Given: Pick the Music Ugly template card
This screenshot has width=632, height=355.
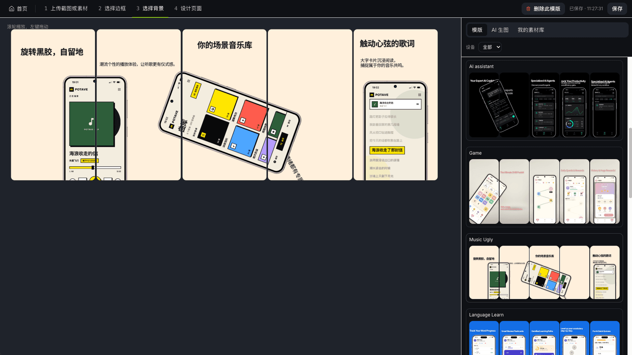Looking at the screenshot, I should click(x=544, y=268).
